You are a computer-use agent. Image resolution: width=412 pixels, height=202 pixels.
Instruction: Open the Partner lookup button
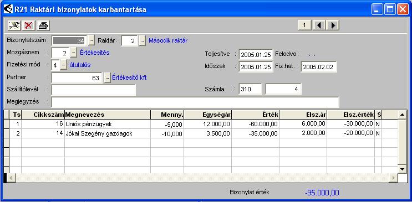point(107,78)
